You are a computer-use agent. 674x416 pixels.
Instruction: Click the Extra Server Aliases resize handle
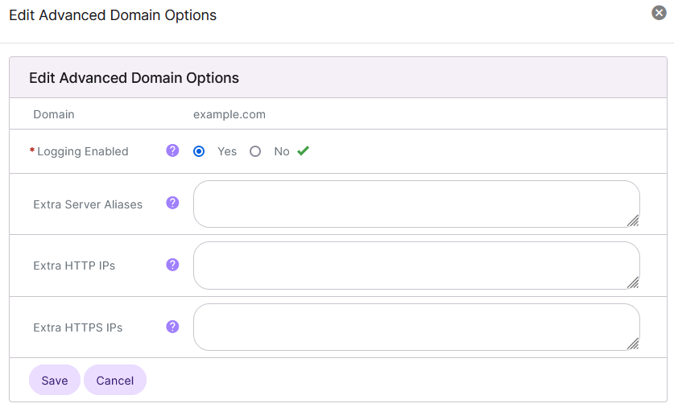pos(633,221)
